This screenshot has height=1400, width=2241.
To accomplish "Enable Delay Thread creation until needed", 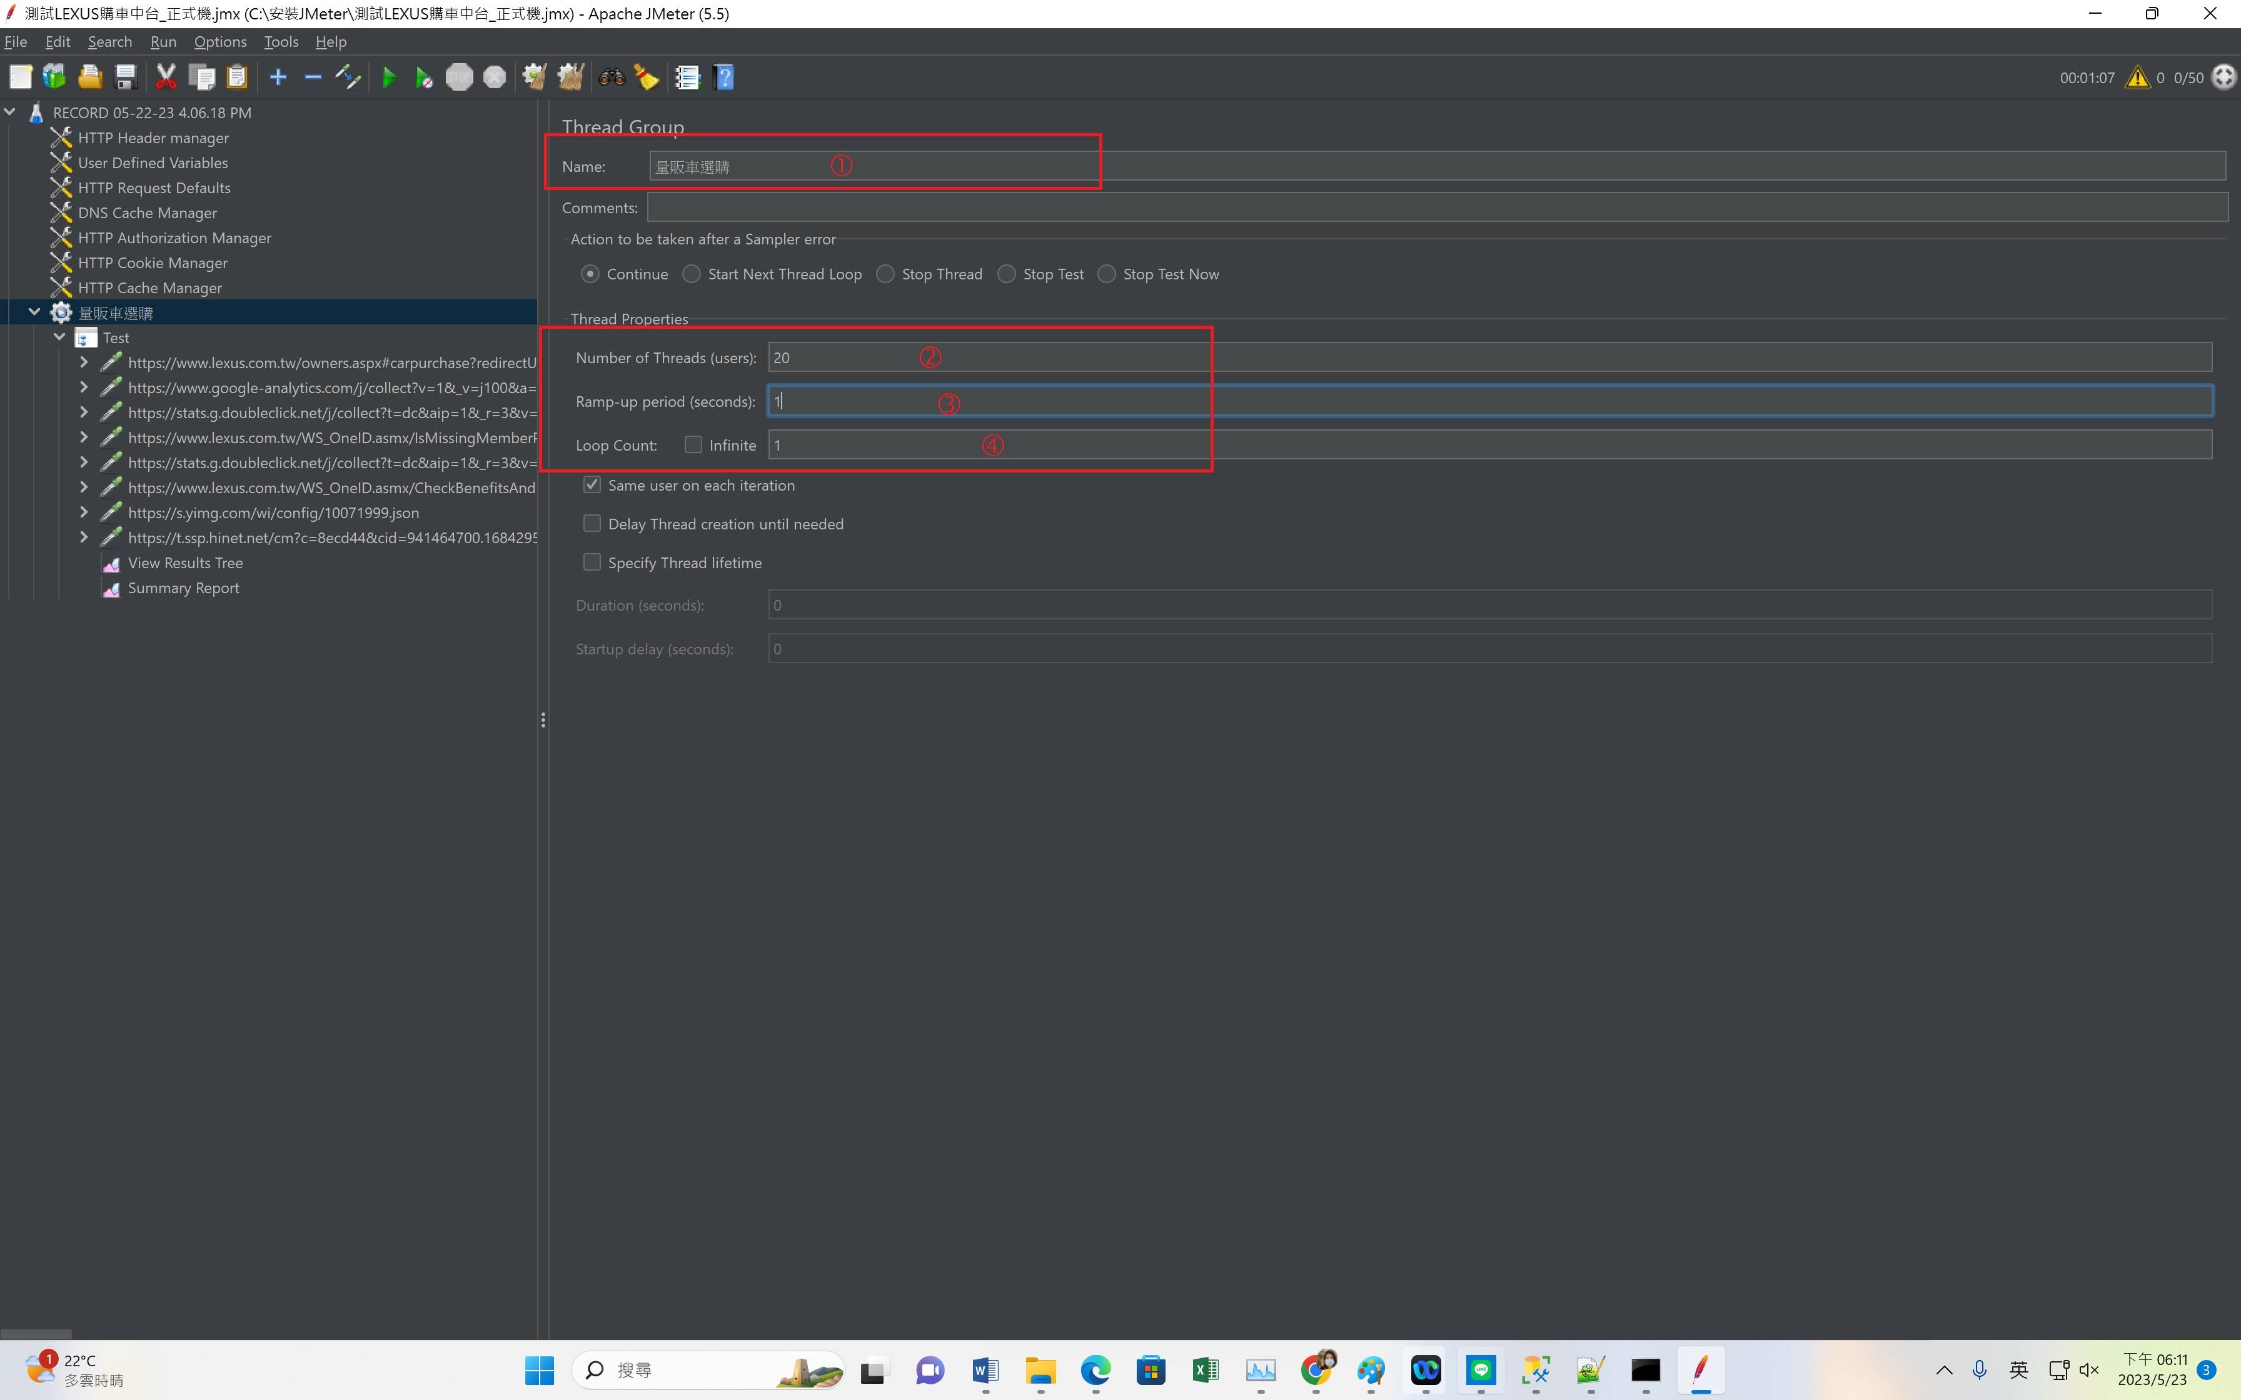I will coord(592,524).
